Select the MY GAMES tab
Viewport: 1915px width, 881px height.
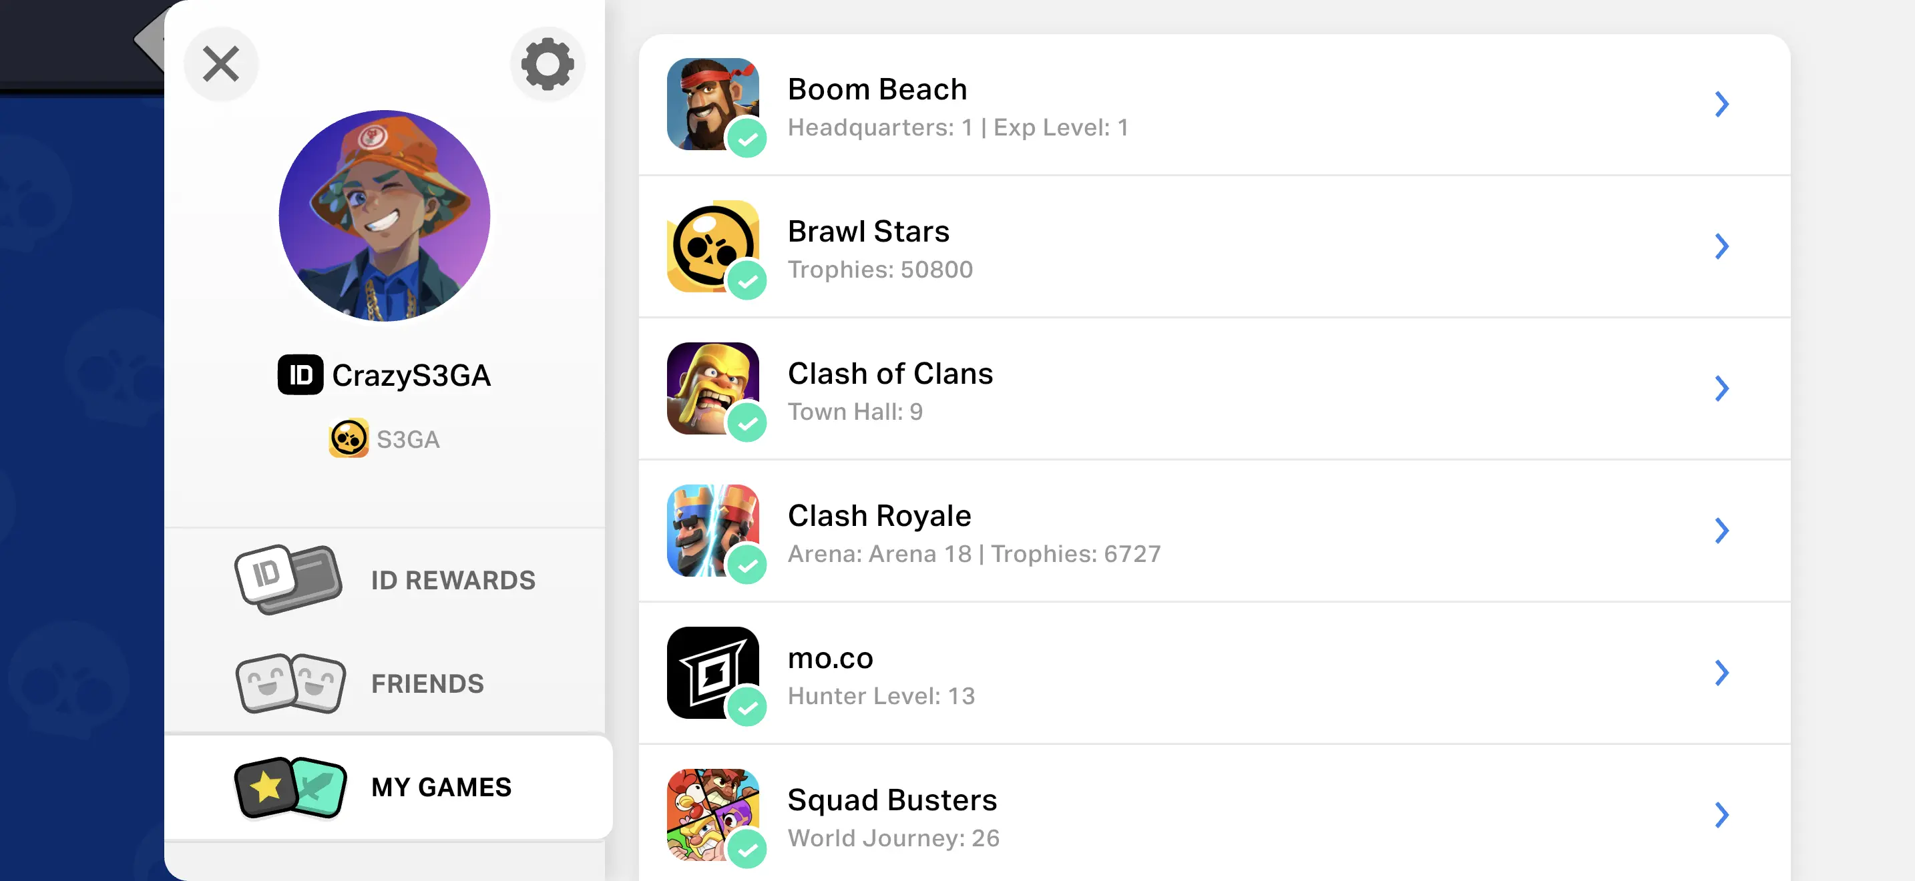pos(441,787)
